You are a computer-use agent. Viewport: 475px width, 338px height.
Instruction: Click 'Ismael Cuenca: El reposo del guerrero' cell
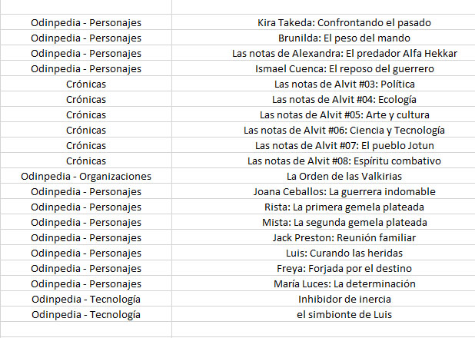pyautogui.click(x=344, y=68)
